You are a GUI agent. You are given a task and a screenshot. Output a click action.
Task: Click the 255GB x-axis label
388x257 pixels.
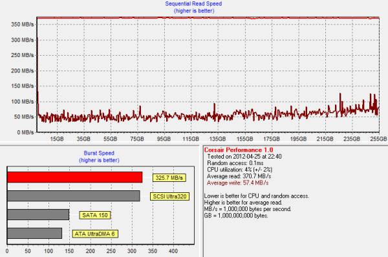pyautogui.click(x=378, y=139)
